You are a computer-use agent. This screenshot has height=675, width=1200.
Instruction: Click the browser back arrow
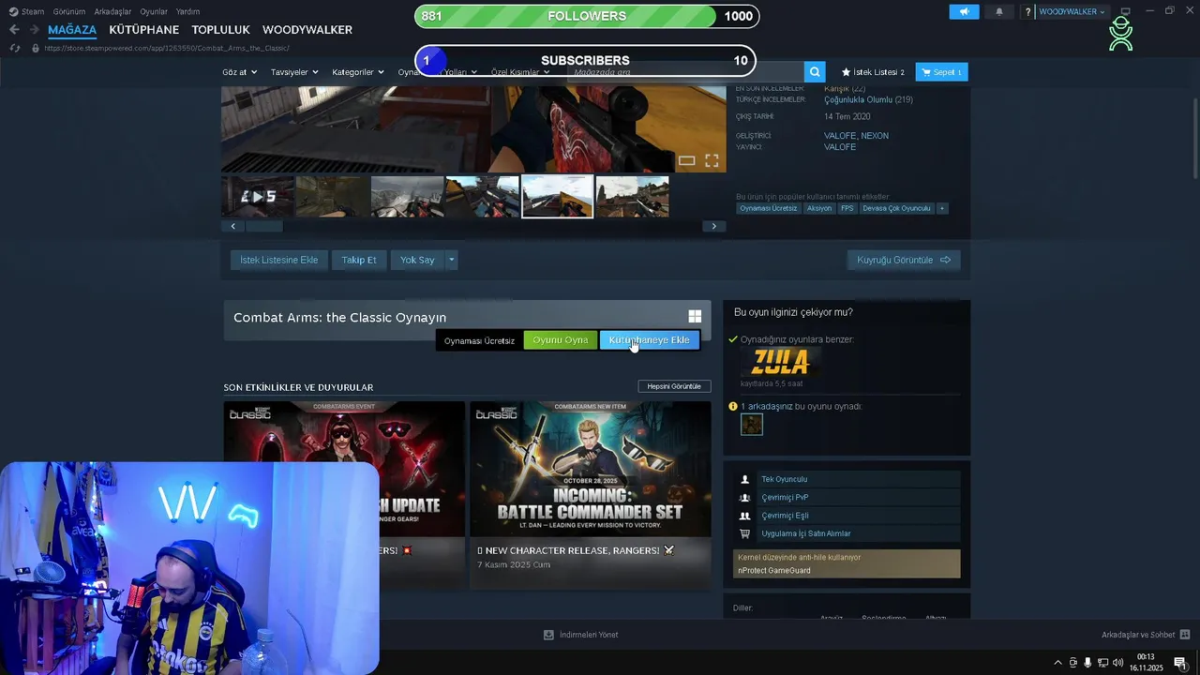(14, 30)
